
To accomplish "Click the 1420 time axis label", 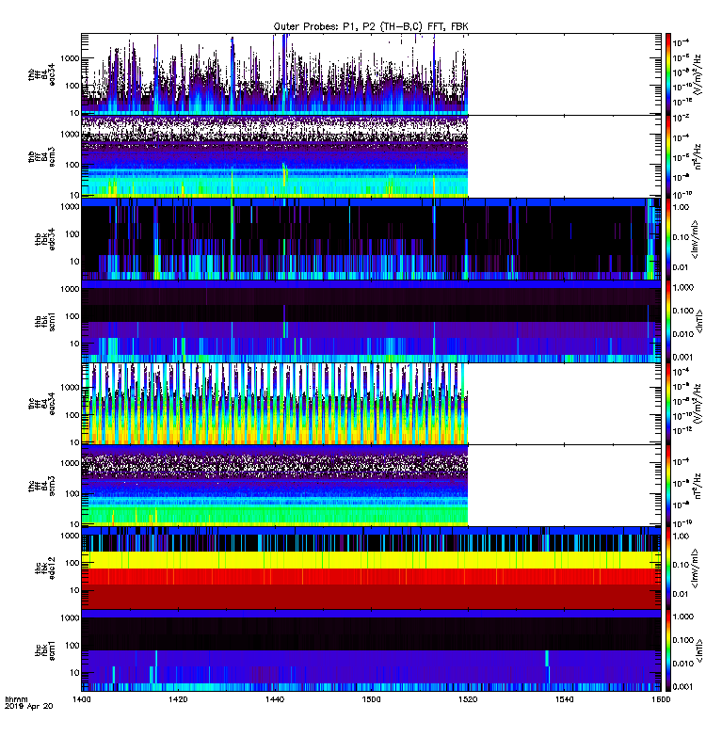I will pyautogui.click(x=178, y=699).
